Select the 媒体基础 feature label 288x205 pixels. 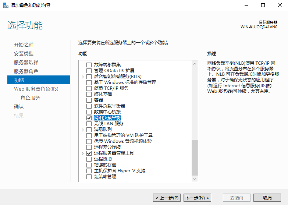click(x=103, y=94)
